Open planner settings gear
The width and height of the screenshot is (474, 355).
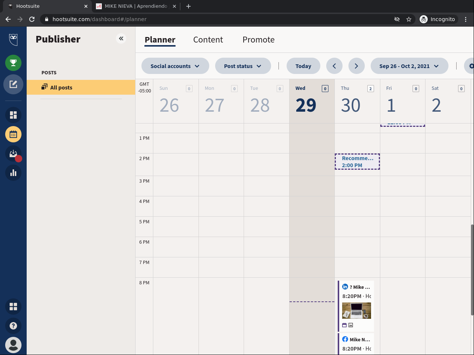coord(470,66)
